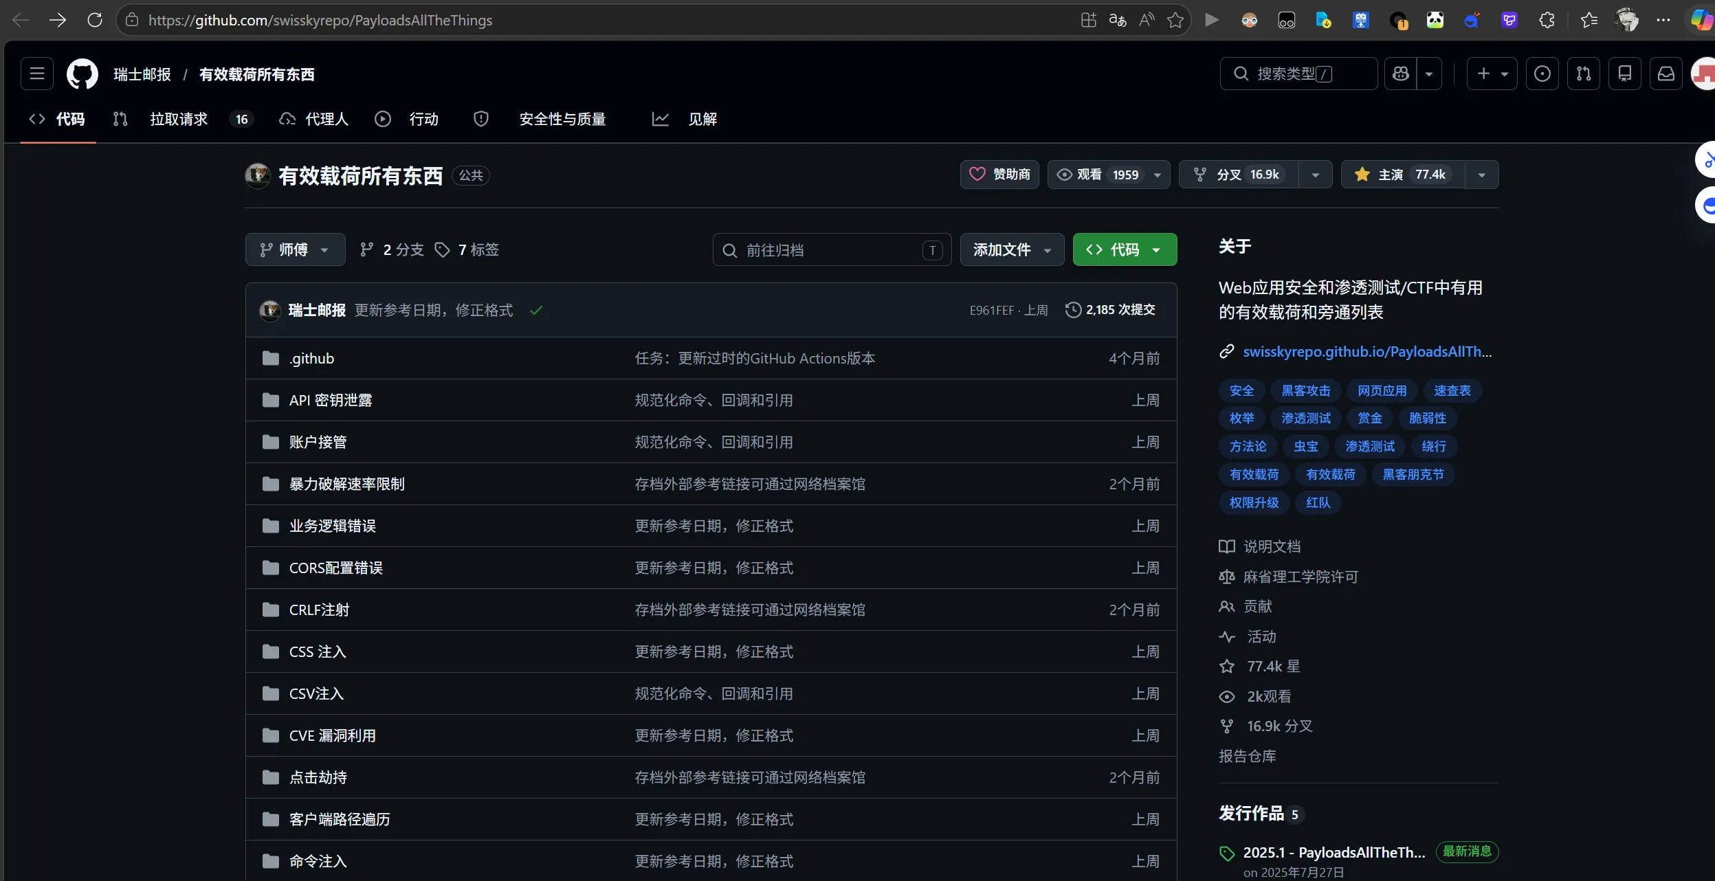
Task: Click the browser address bar URL
Action: pos(320,20)
